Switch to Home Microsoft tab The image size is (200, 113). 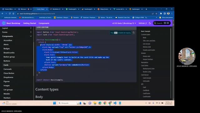point(9,9)
